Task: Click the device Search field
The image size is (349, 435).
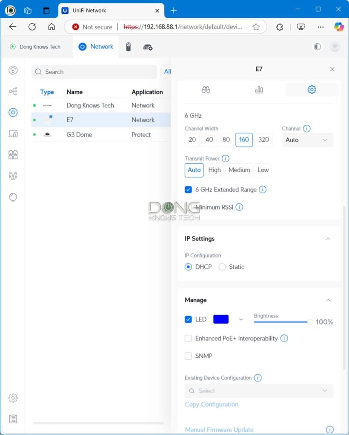Action: [x=94, y=72]
